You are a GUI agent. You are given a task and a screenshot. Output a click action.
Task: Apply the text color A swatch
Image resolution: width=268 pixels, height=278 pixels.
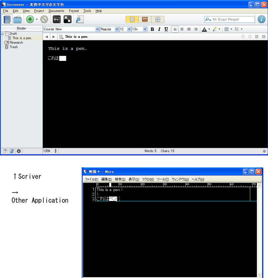point(204,29)
